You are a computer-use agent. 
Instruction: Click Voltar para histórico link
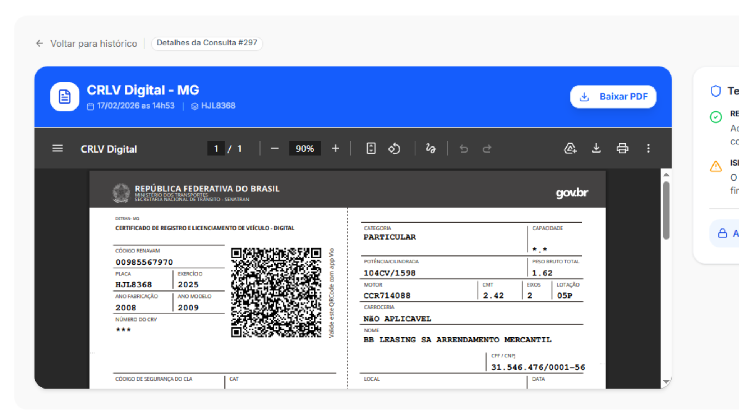pos(94,44)
